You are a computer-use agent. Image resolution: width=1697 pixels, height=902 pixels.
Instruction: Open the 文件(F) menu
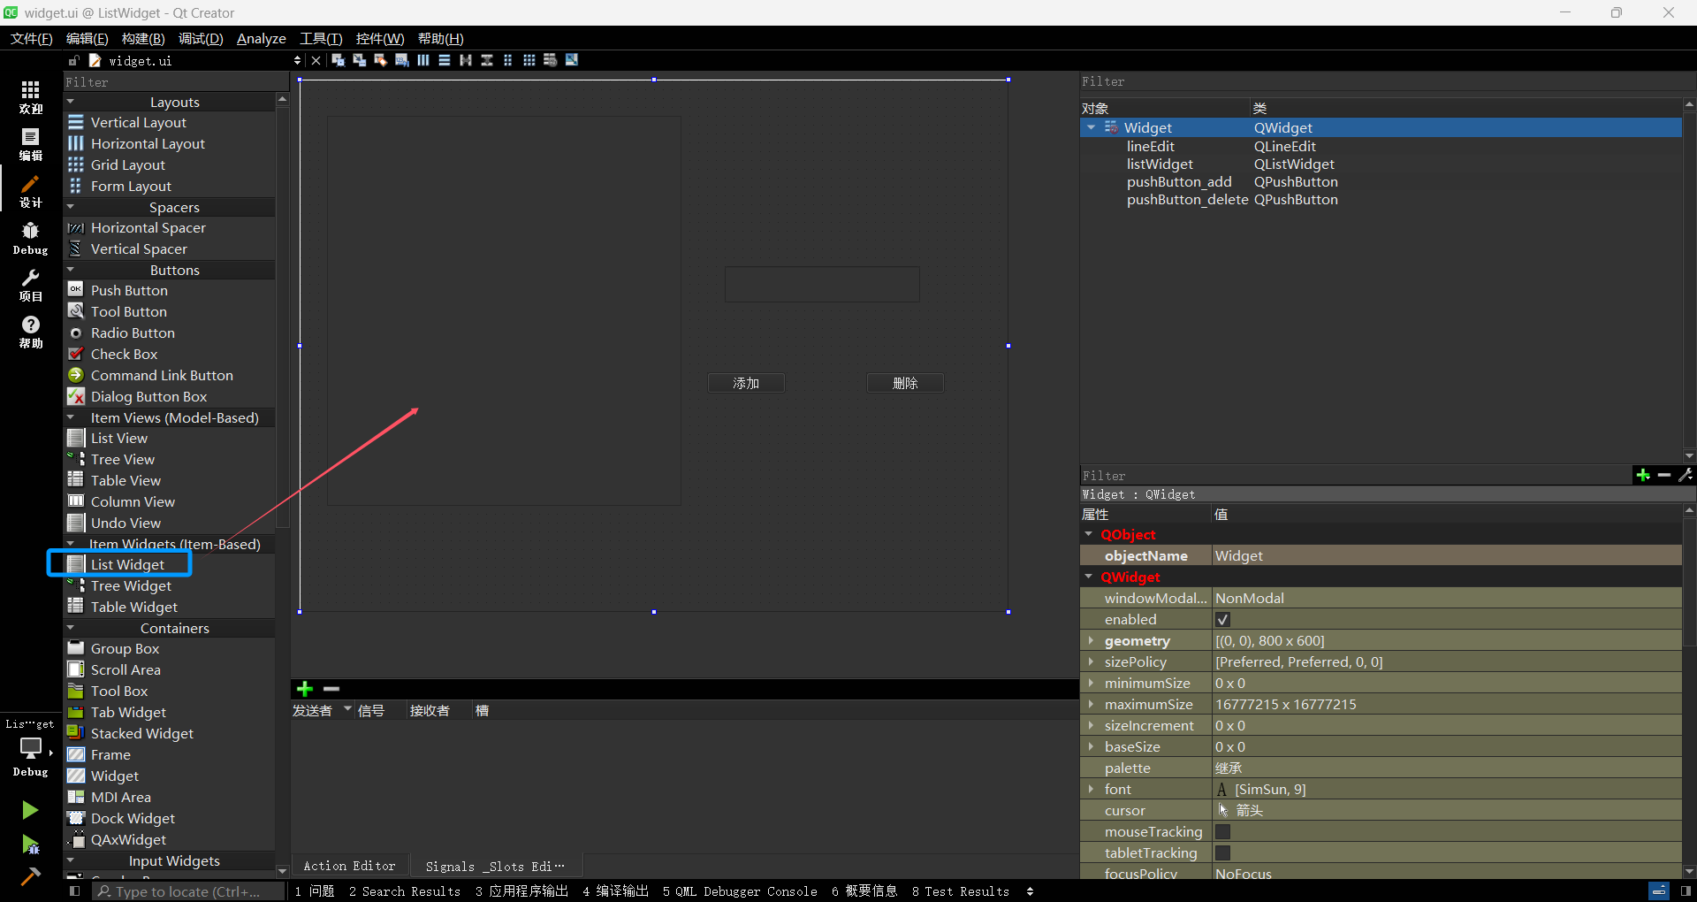(x=31, y=38)
